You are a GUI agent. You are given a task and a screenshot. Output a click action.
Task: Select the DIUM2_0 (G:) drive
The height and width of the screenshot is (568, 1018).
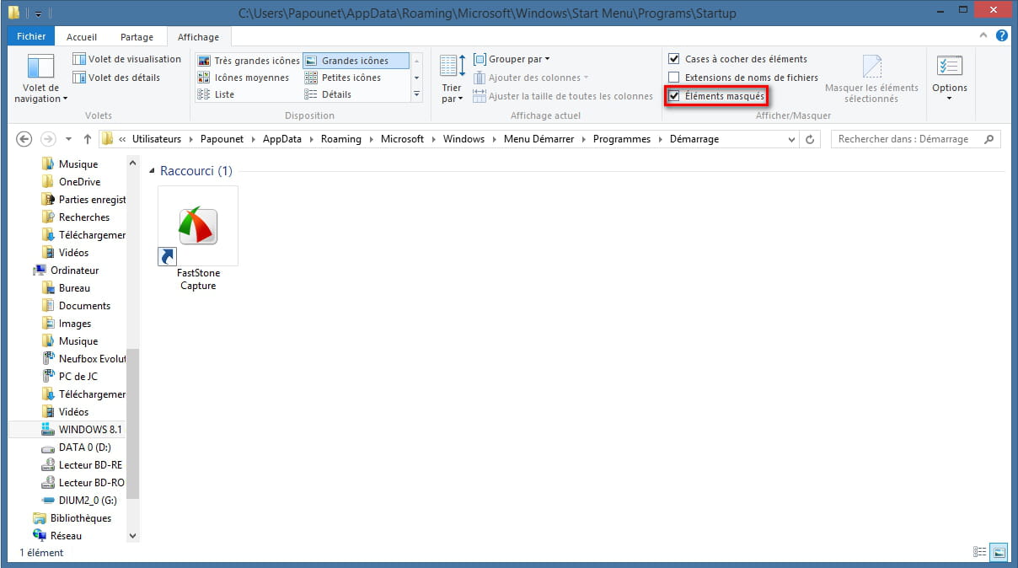click(84, 501)
